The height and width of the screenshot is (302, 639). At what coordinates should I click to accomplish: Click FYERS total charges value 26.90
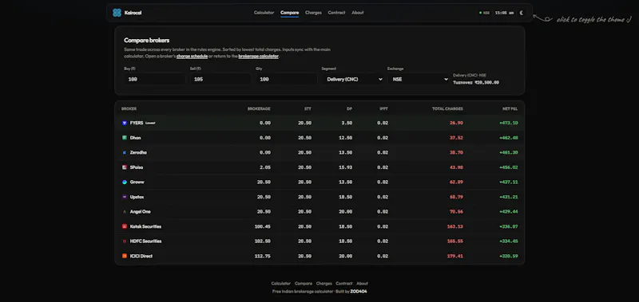(x=456, y=123)
